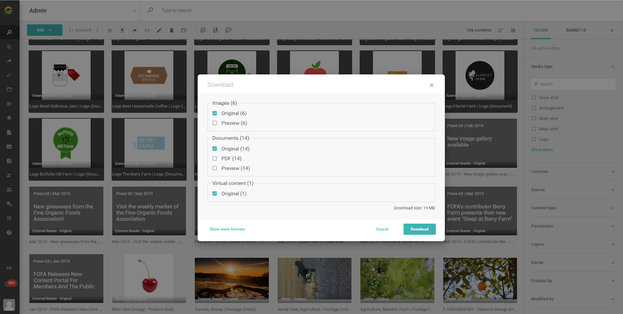Open the help question mark icon
623x314 pixels.
pyautogui.click(x=9, y=232)
